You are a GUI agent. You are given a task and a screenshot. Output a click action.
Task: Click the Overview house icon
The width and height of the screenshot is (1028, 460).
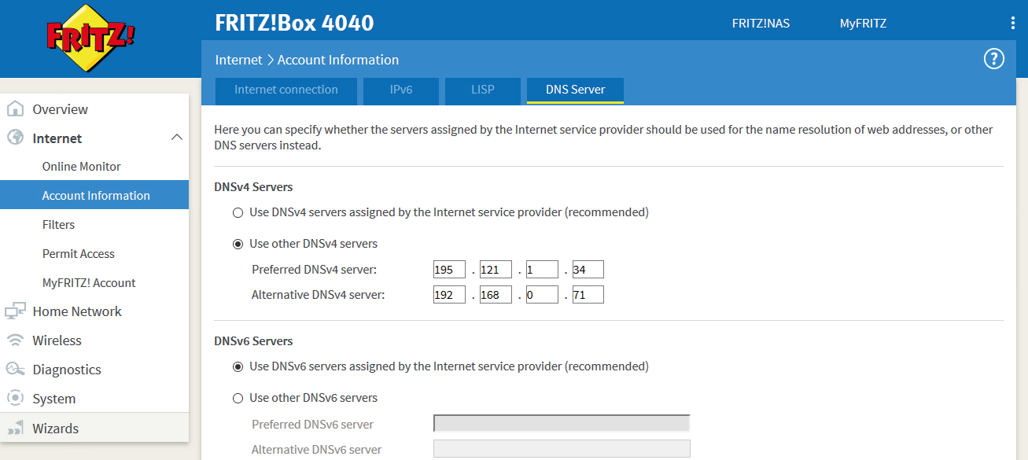[x=15, y=109]
